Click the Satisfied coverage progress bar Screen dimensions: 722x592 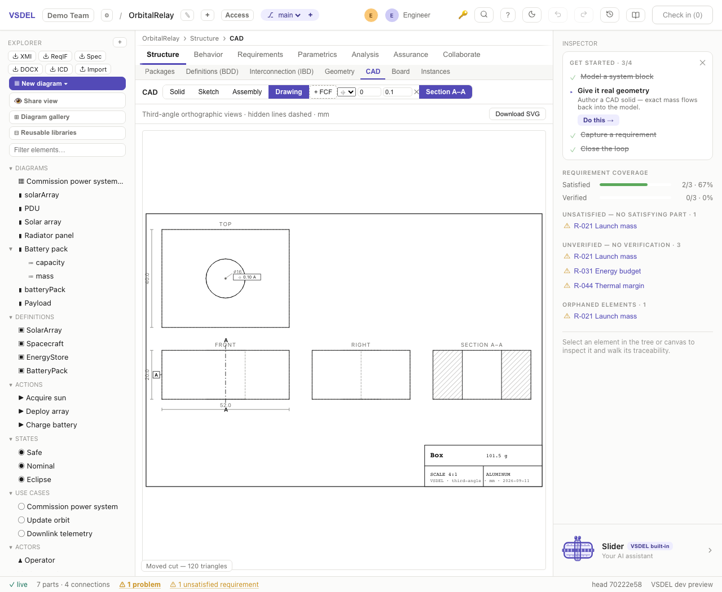click(636, 184)
